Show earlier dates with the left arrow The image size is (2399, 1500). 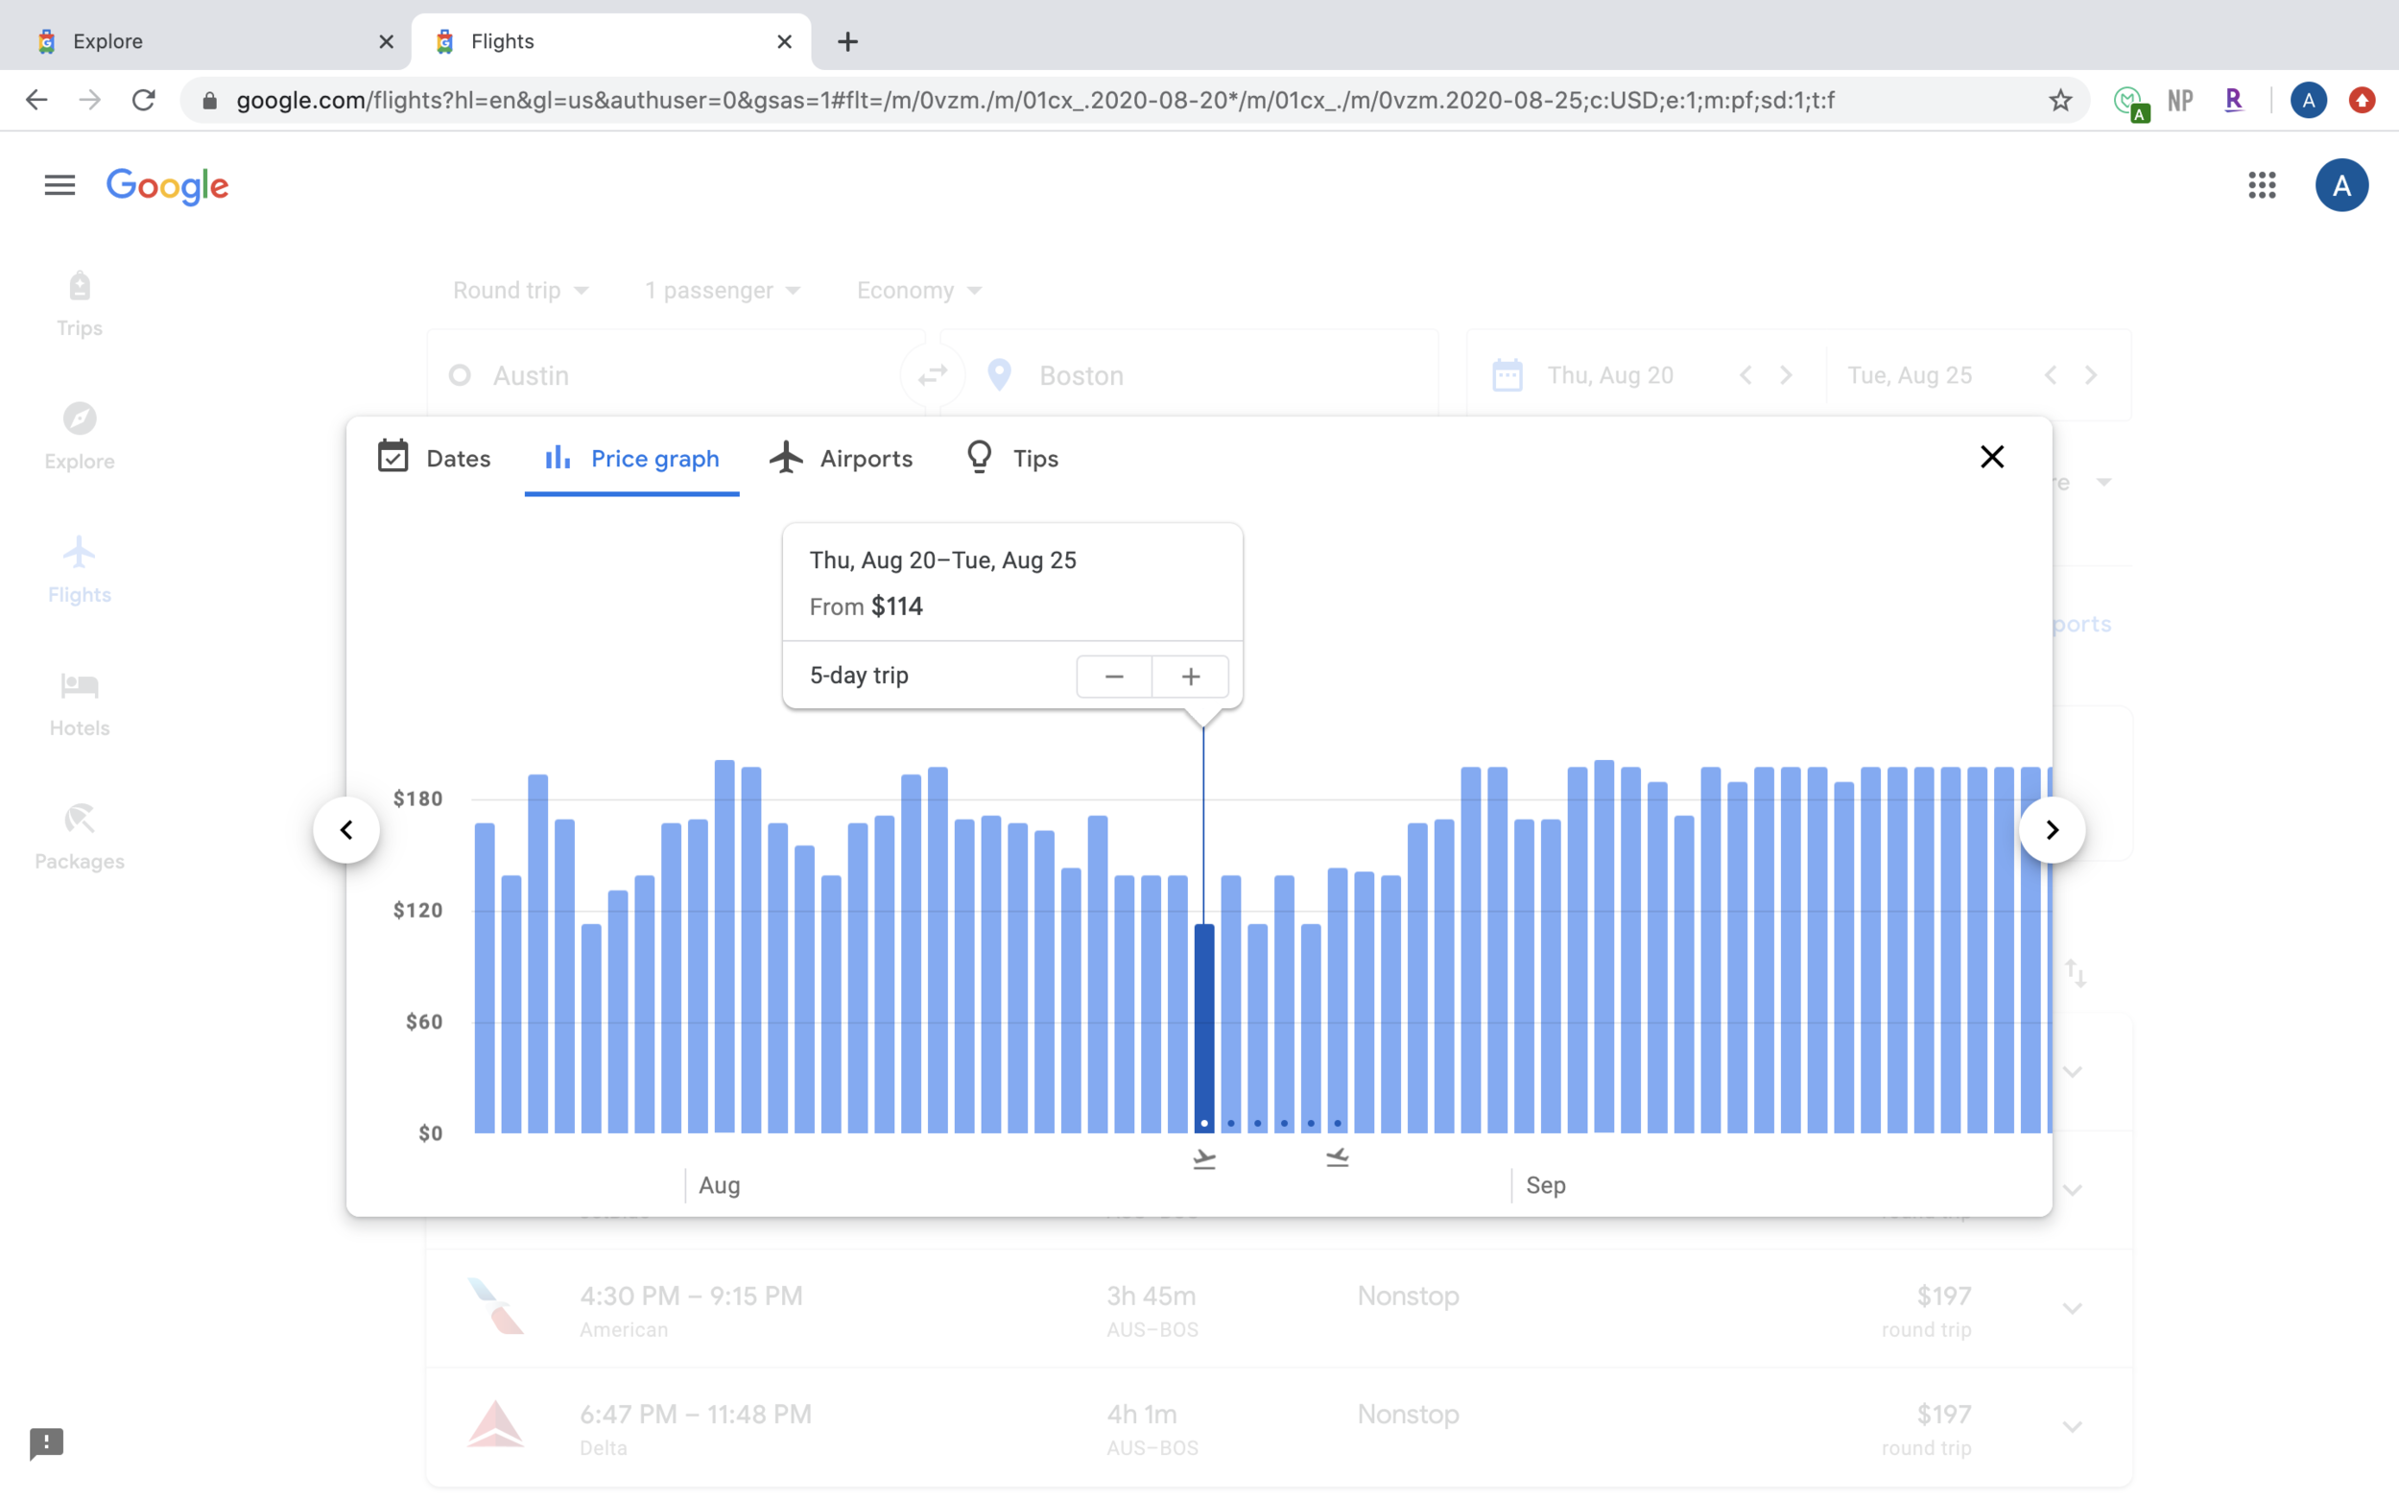pos(346,829)
